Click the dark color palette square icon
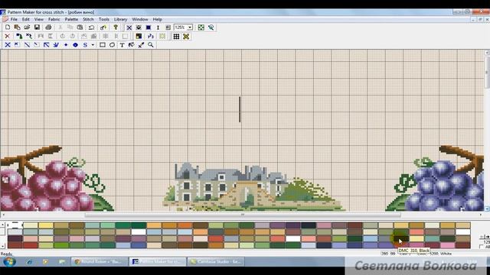Image resolution: width=490 pixels, height=275 pixels. coord(139,36)
